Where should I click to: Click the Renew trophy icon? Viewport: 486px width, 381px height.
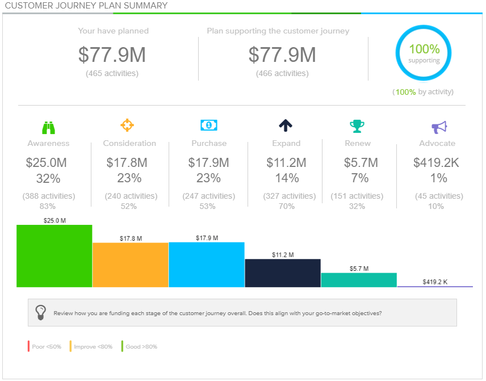coord(357,127)
